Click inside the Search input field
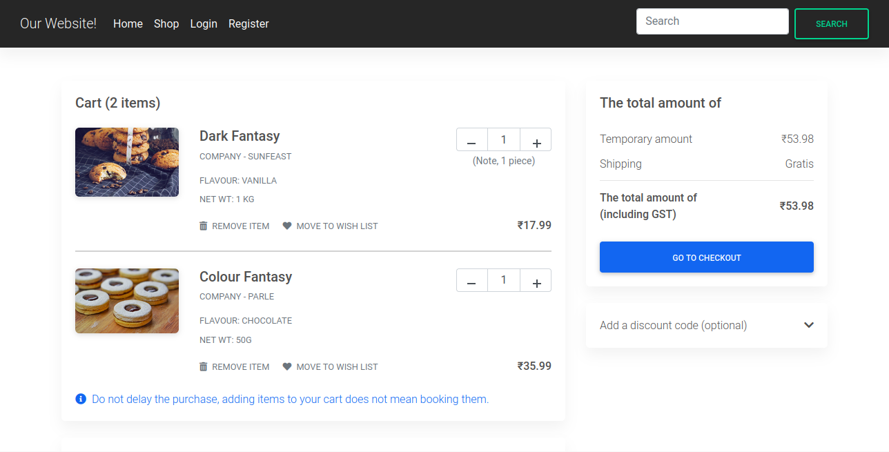Screen dimensions: 889x452 coord(712,21)
